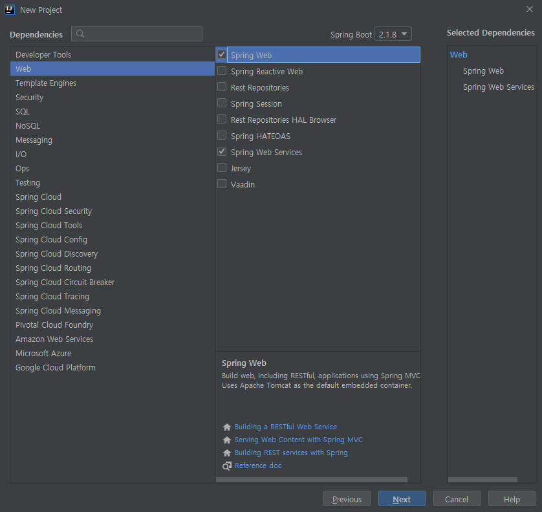542x512 pixels.
Task: Select the Spring HATEOAS dependency label
Action: pyautogui.click(x=260, y=136)
